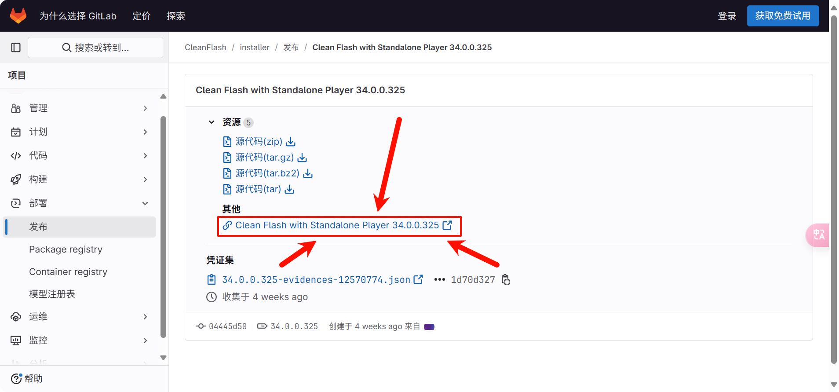This screenshot has width=839, height=392.
Task: Copy the evidence SHA with clipboard icon
Action: tap(506, 280)
